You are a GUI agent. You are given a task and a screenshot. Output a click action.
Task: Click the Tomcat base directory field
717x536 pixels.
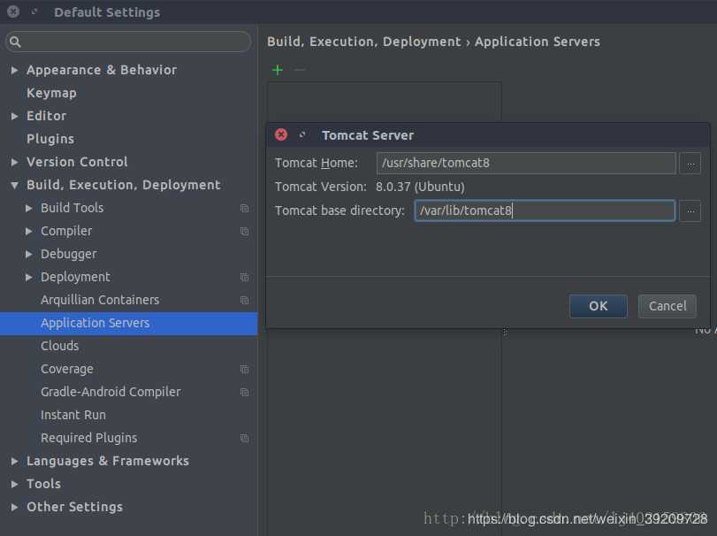545,211
